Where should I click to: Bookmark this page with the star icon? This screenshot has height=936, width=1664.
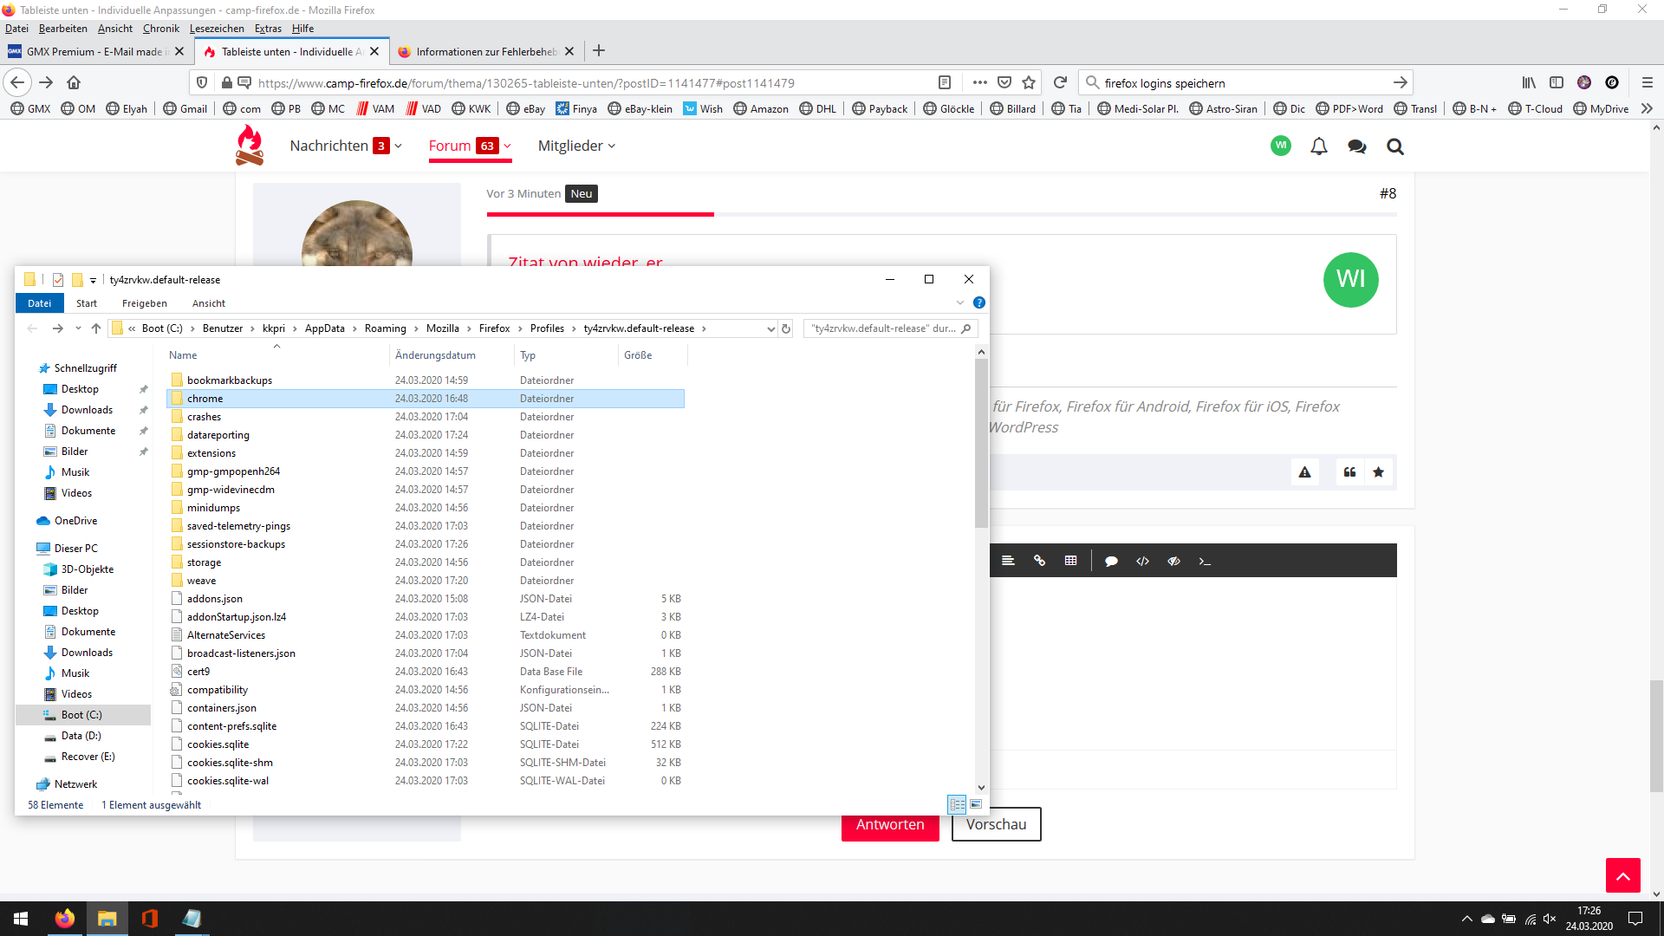tap(1029, 82)
